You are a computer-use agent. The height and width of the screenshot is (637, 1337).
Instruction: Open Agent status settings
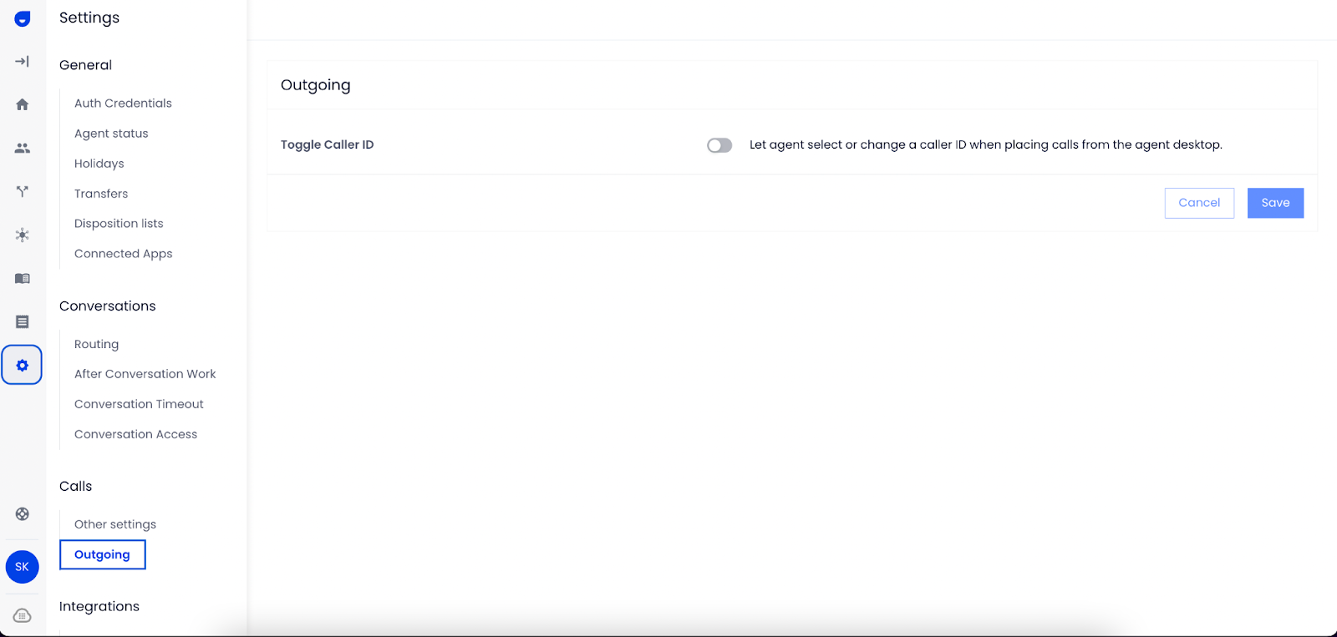pyautogui.click(x=111, y=134)
